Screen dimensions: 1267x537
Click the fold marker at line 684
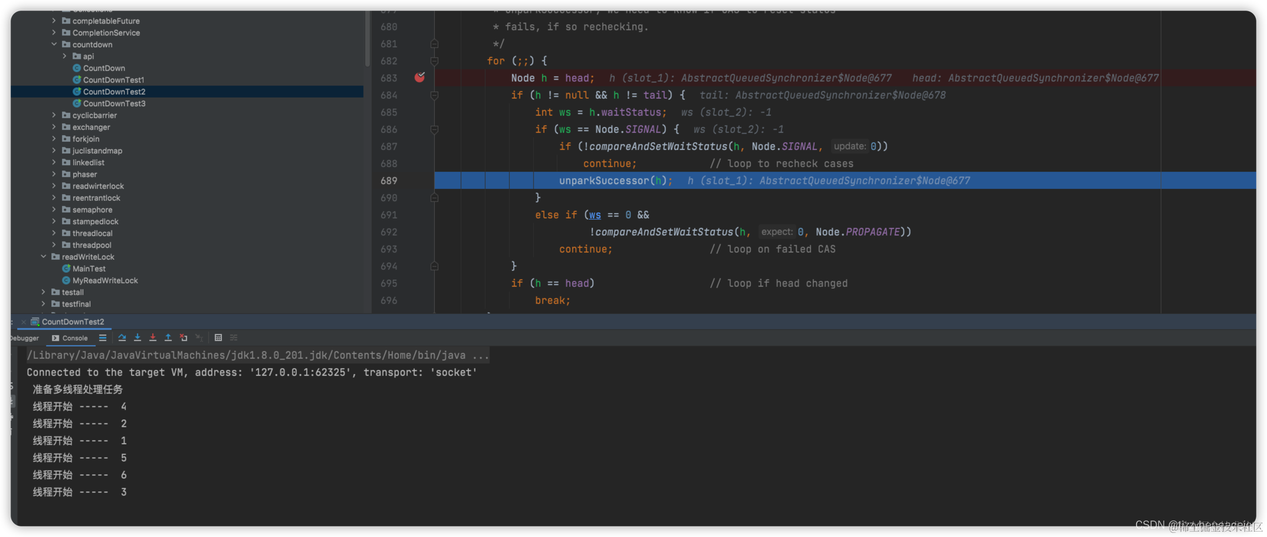(434, 95)
